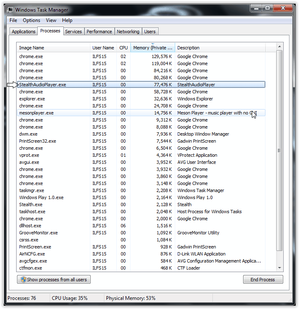This screenshot has width=299, height=309.
Task: Sort by Memory (Private...) column header
Action: [153, 48]
